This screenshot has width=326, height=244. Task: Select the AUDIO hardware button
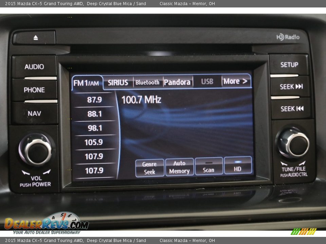coord(34,67)
